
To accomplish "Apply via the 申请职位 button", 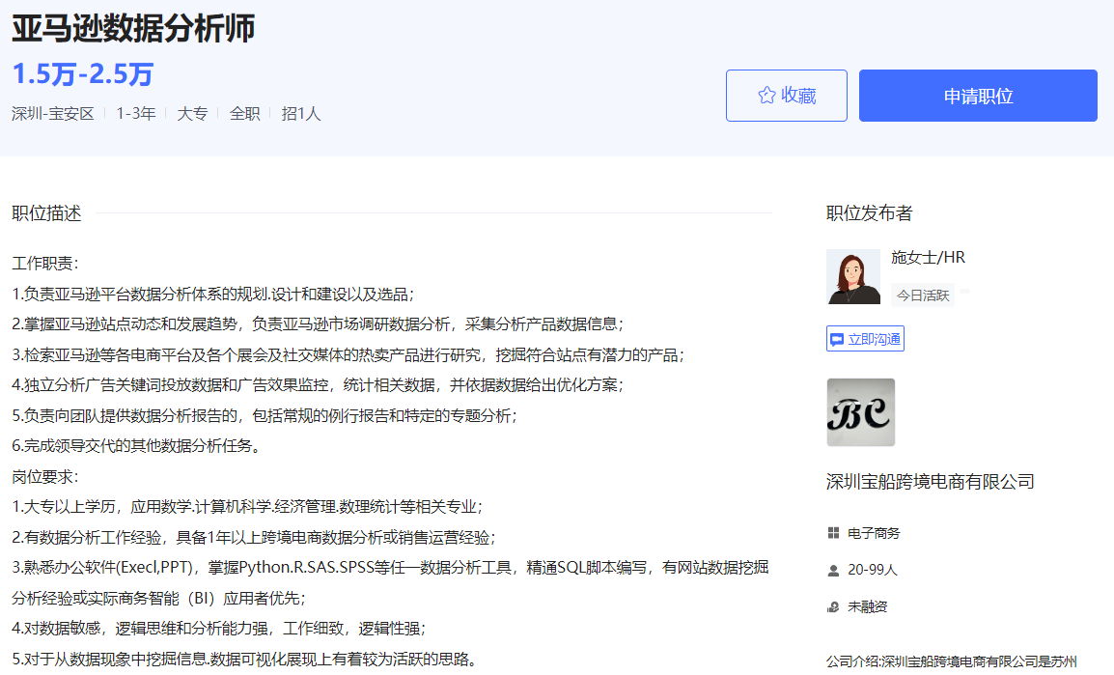I will point(977,96).
